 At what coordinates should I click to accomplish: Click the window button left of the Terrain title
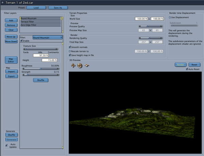pyautogui.click(x=3, y=2)
